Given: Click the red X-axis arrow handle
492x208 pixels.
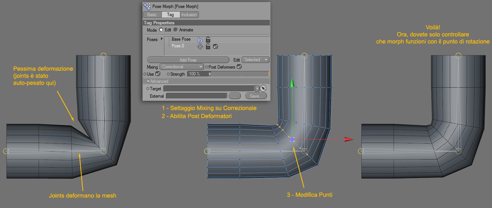Looking at the screenshot, I should (x=349, y=139).
